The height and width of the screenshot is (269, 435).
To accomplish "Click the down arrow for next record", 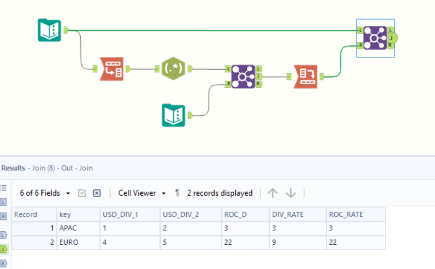I will (x=291, y=193).
